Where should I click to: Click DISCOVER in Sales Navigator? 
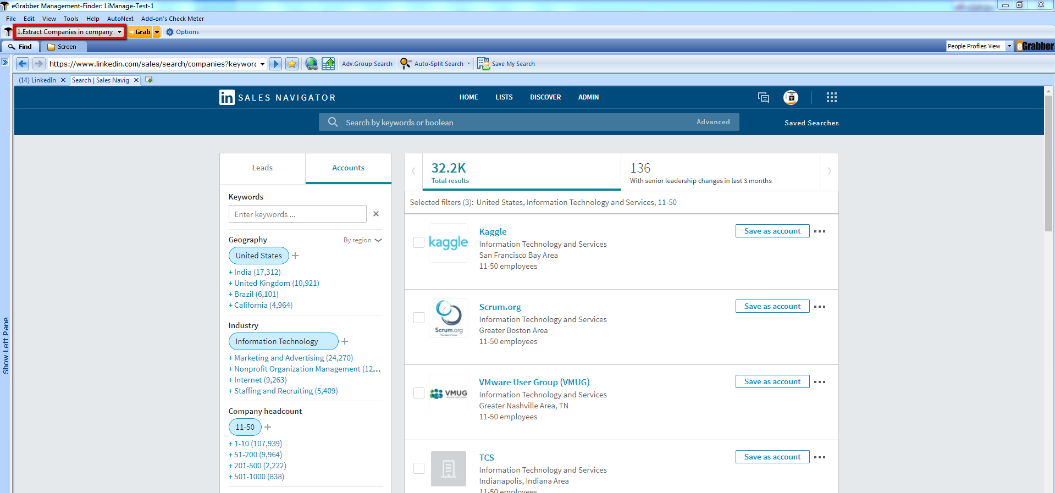click(545, 97)
